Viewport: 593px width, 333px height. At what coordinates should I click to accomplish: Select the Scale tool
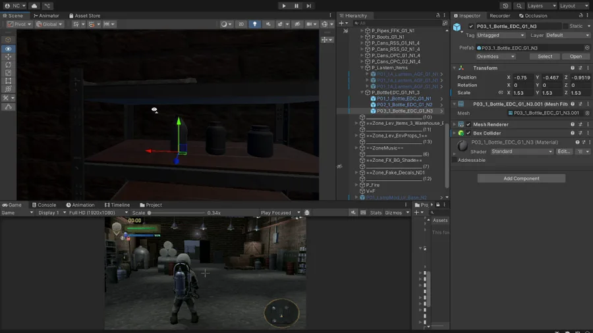pyautogui.click(x=9, y=73)
